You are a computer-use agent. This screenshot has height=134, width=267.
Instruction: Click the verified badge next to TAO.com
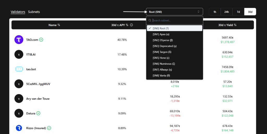pyautogui.click(x=41, y=40)
